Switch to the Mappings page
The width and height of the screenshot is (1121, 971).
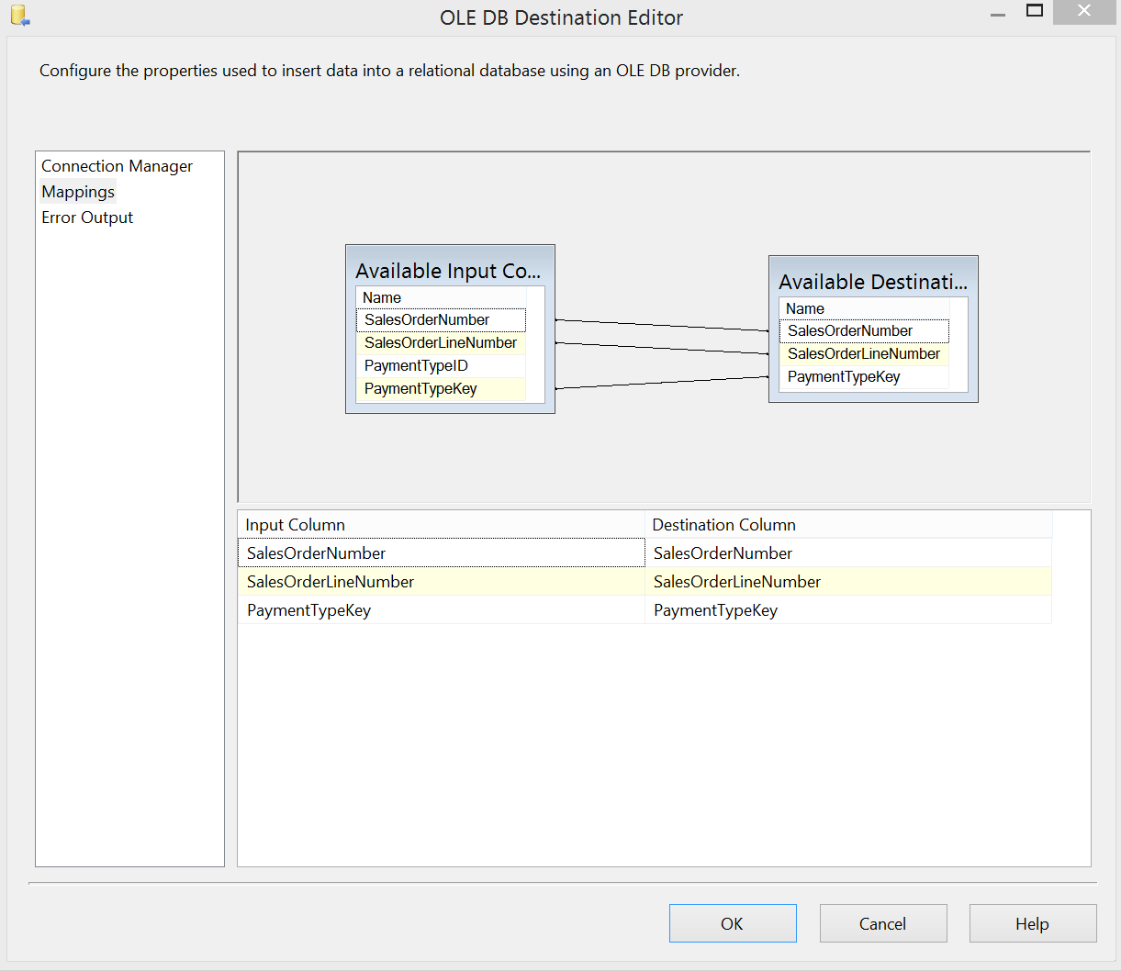coord(78,192)
